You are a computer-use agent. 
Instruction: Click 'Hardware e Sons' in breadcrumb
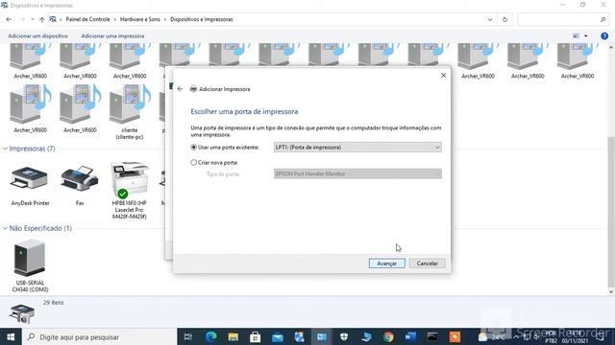tap(140, 19)
